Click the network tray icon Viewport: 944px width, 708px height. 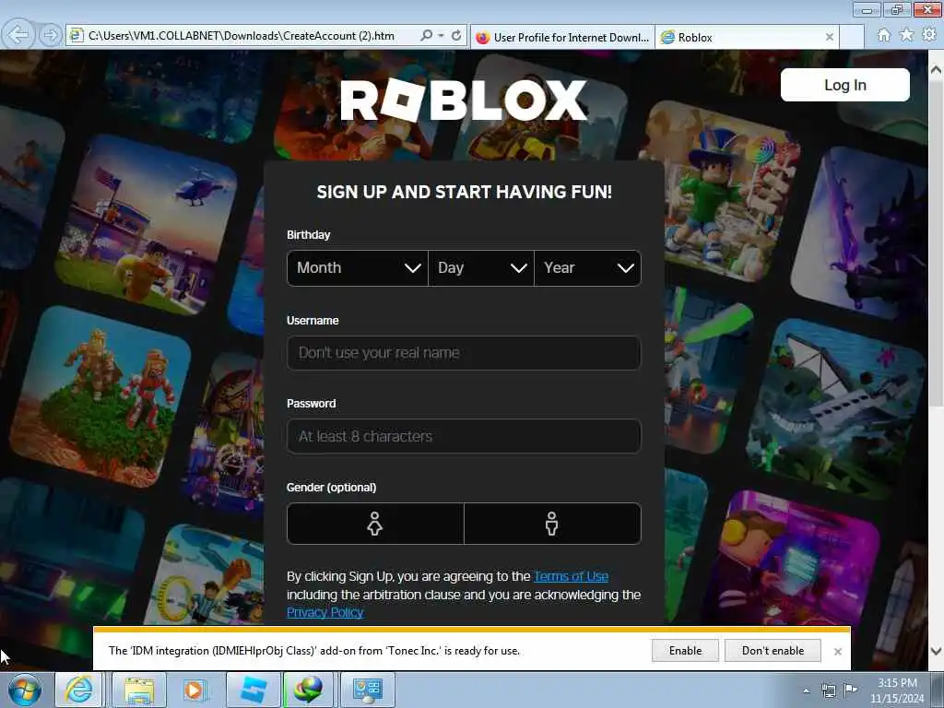[x=829, y=690]
